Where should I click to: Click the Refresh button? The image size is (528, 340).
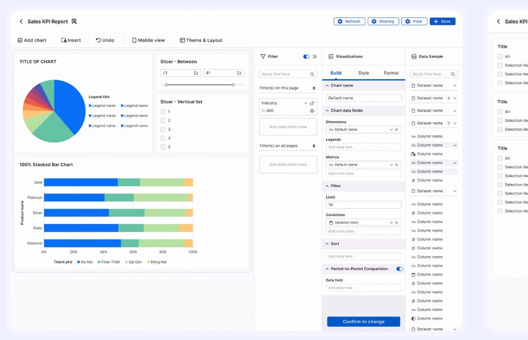coord(349,21)
